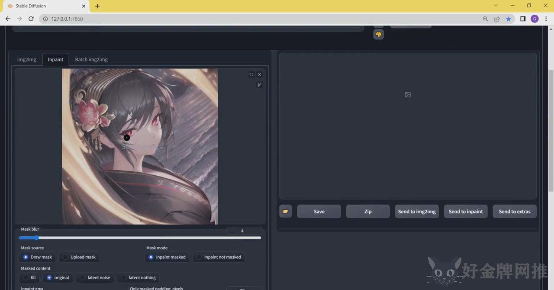Switch to the Inpaint tab
Viewport: 554px width, 290px height.
(55, 59)
